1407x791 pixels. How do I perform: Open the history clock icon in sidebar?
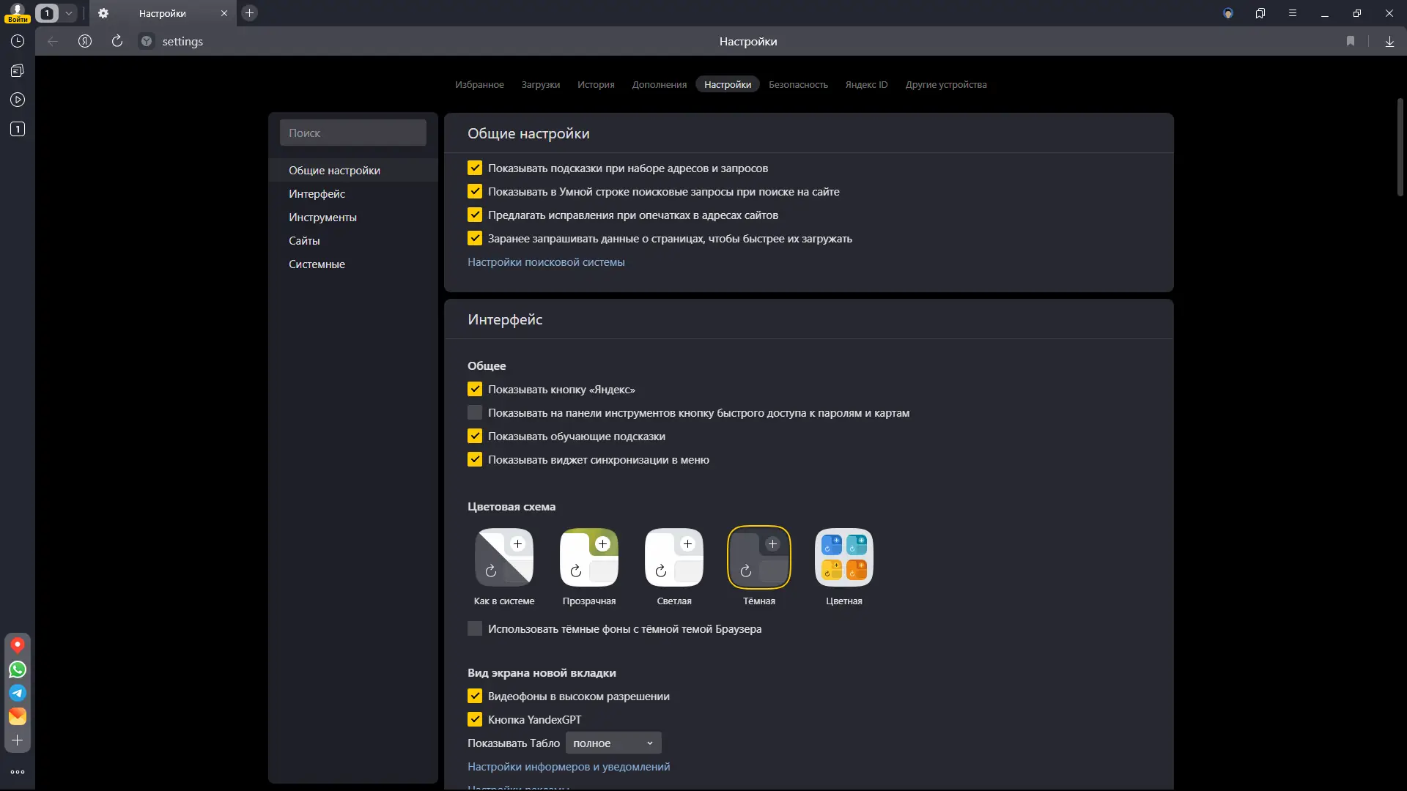click(x=18, y=42)
